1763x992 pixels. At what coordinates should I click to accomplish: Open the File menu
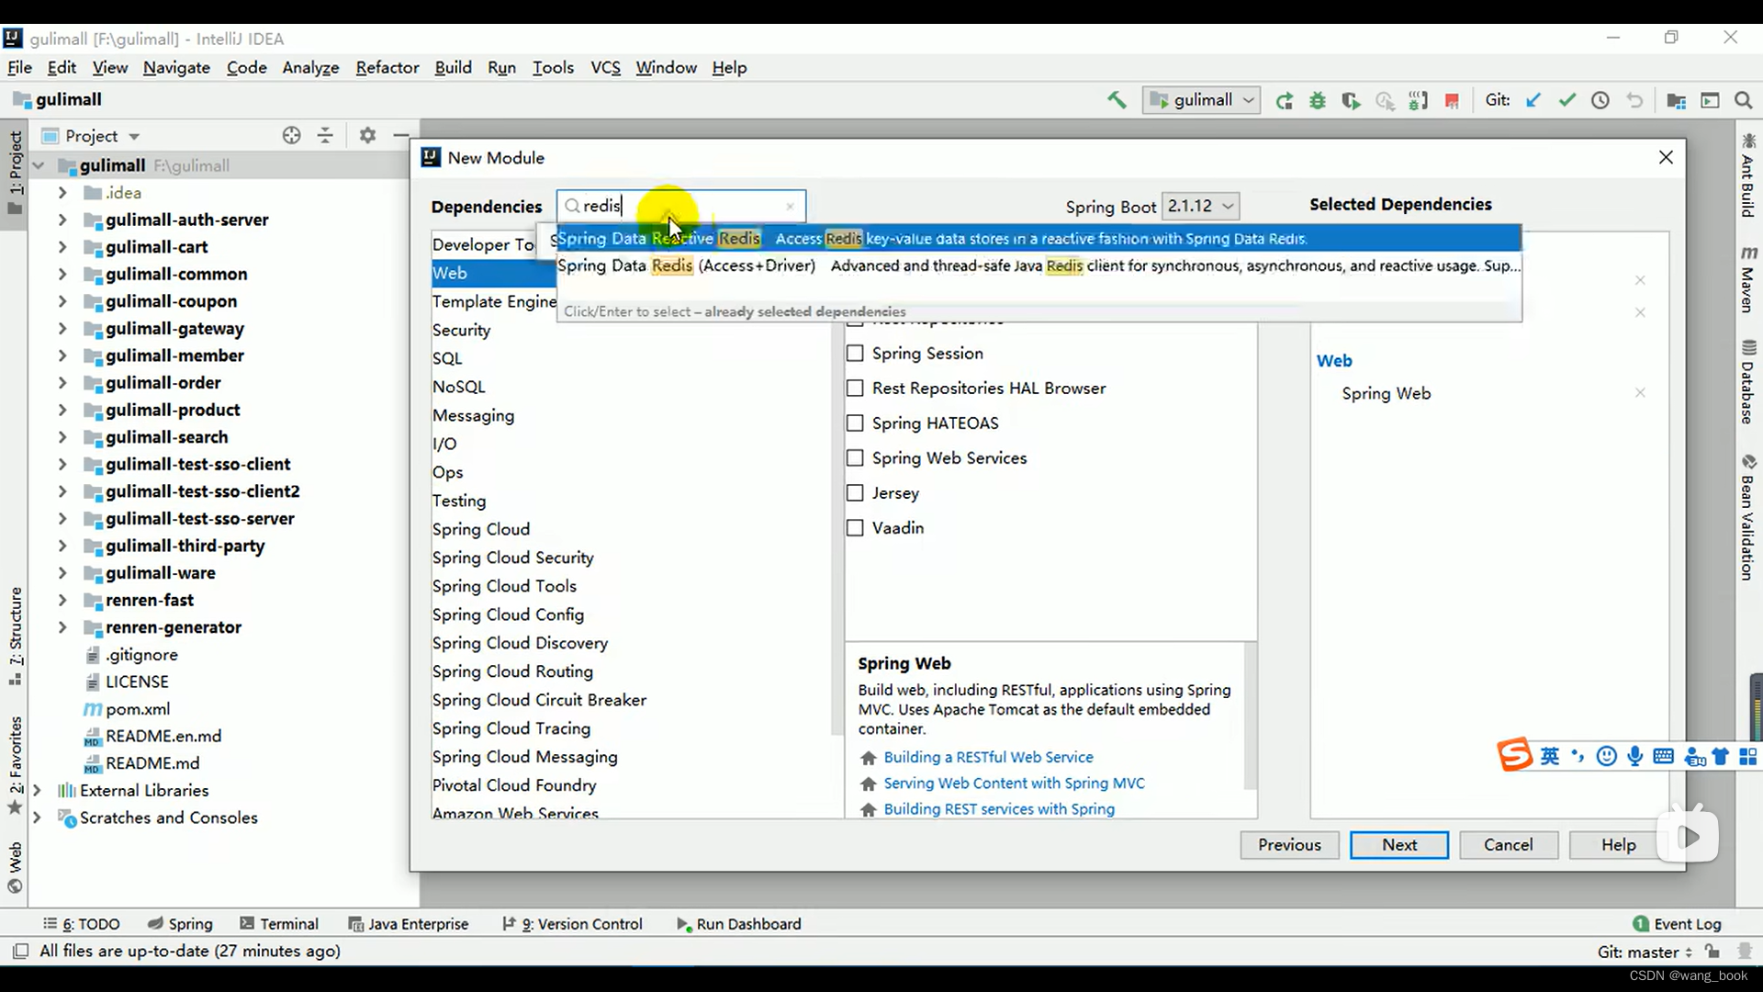(x=19, y=67)
